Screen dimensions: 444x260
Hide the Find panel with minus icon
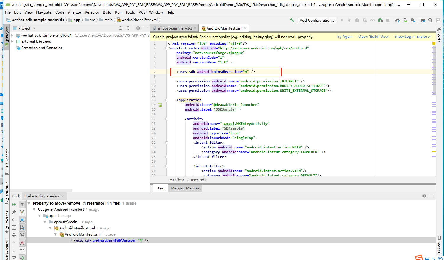click(432, 196)
